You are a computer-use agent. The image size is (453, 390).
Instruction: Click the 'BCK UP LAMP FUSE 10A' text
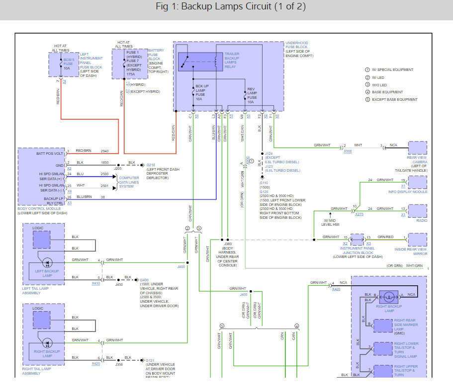(x=202, y=92)
